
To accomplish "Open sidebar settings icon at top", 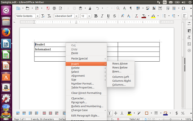I will (x=189, y=24).
